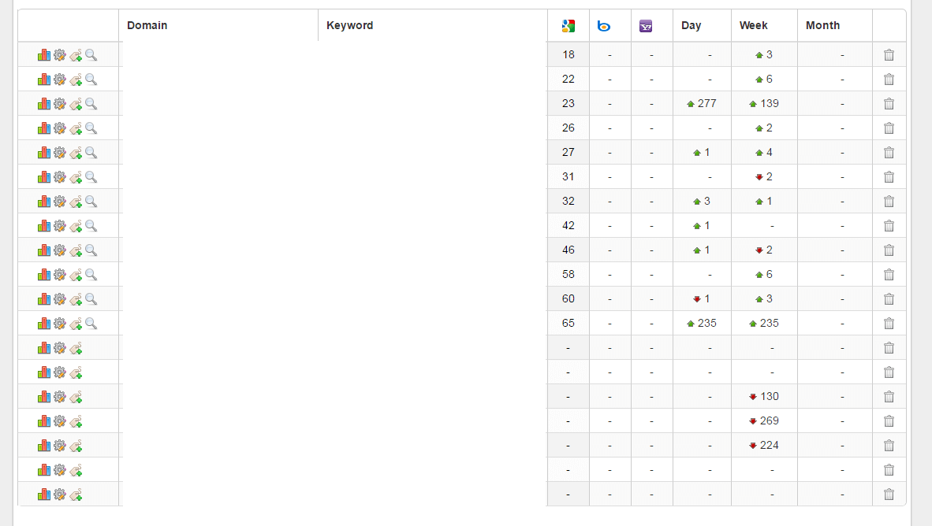Screen dimensions: 932x526
Task: Add a tag to the rank 27 row
Action: click(x=76, y=153)
